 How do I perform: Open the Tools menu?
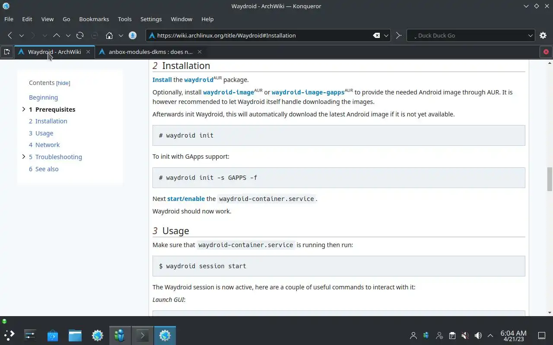tap(125, 19)
